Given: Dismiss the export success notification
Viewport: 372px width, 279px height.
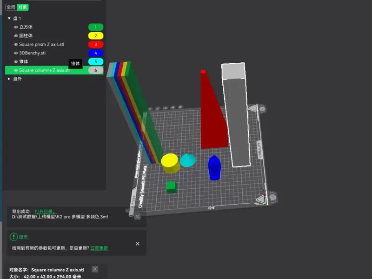Looking at the screenshot, I should [137, 216].
